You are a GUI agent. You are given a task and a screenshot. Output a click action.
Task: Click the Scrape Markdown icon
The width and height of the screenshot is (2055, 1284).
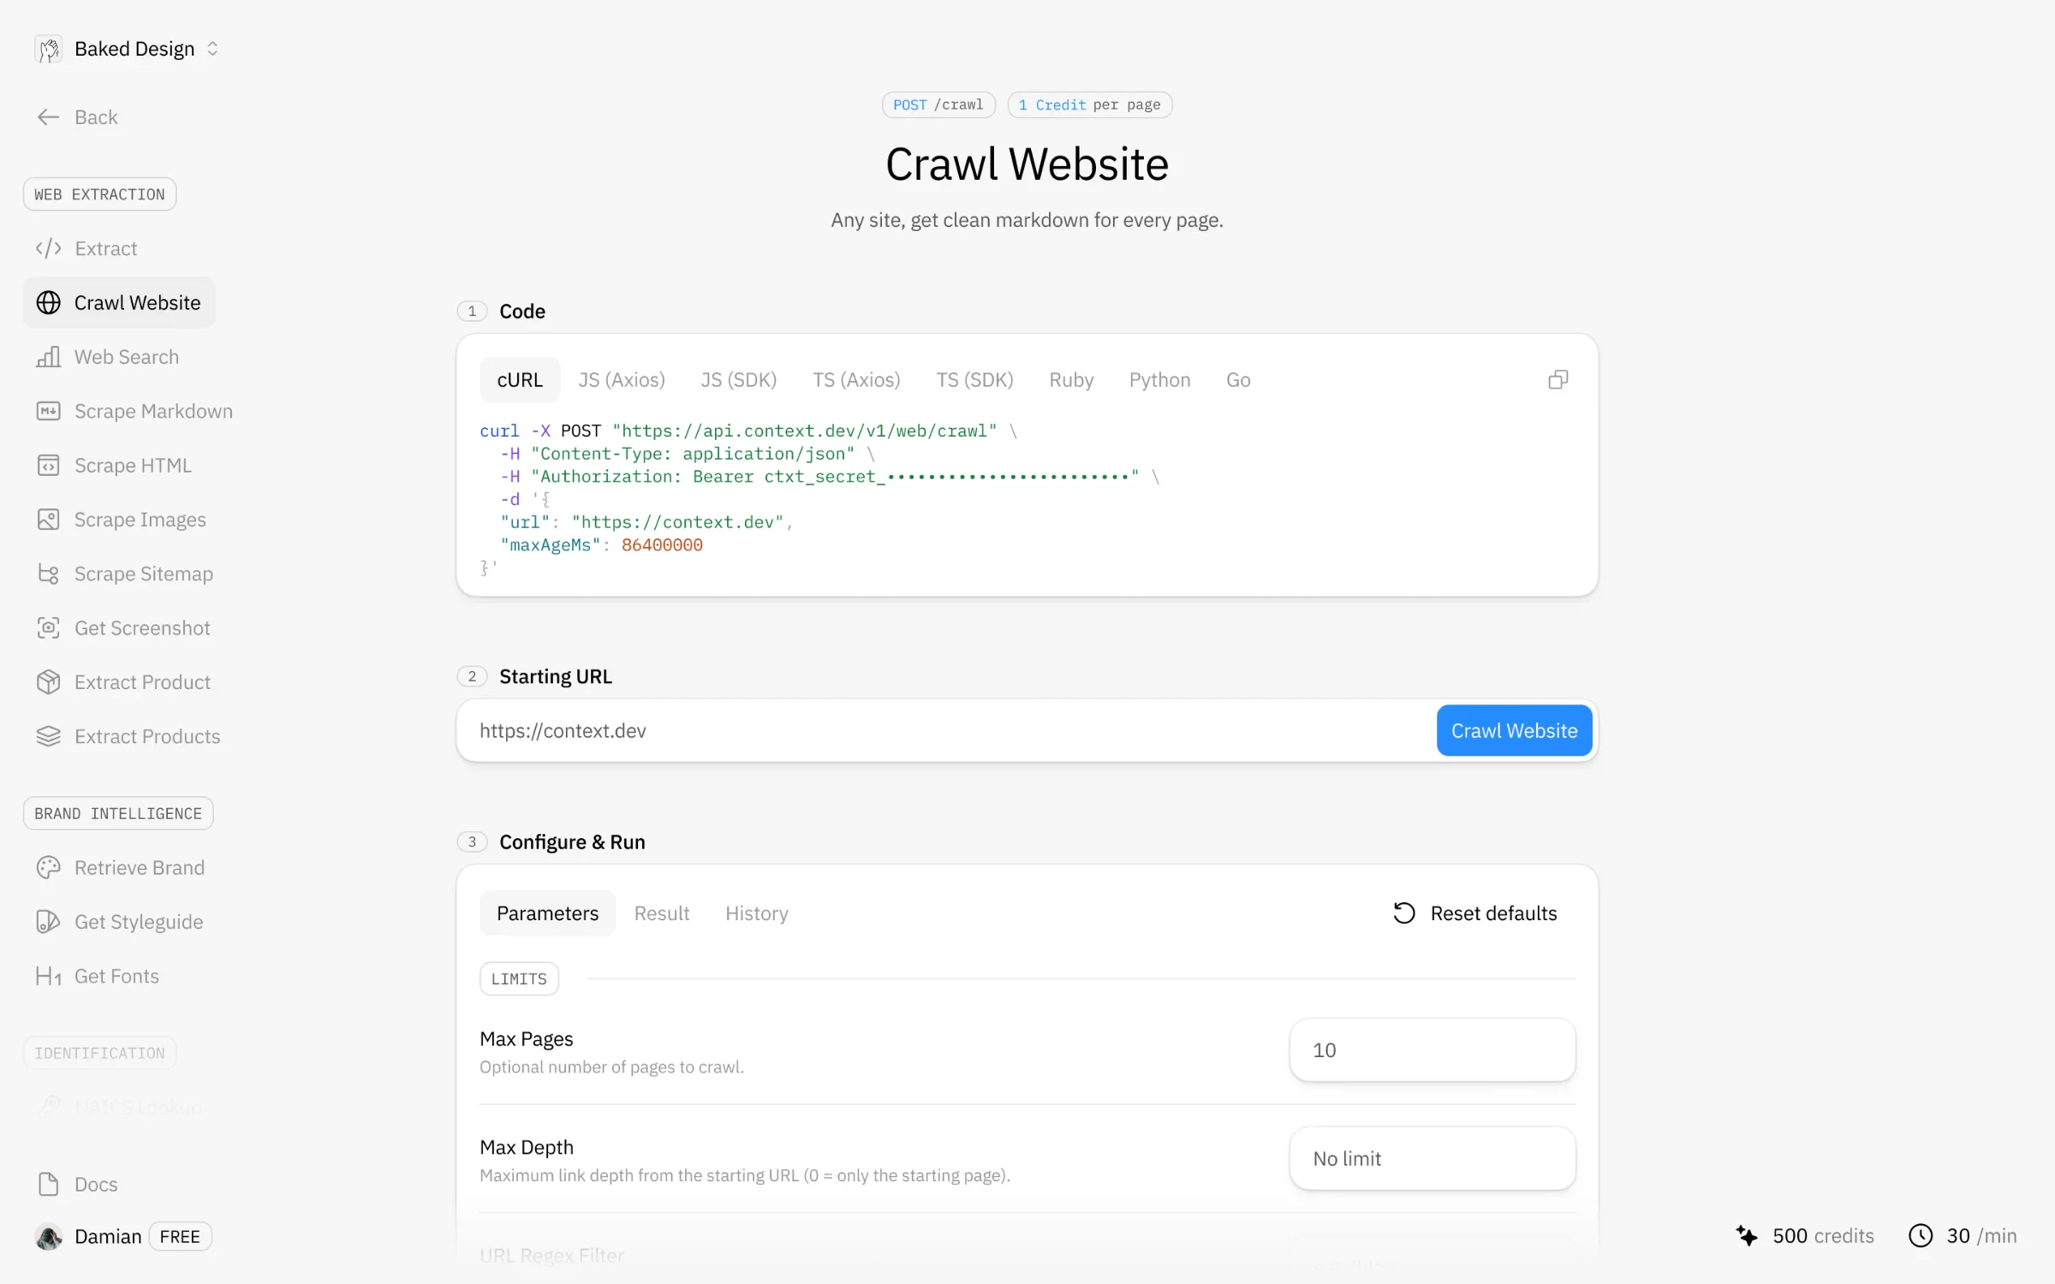(x=48, y=411)
